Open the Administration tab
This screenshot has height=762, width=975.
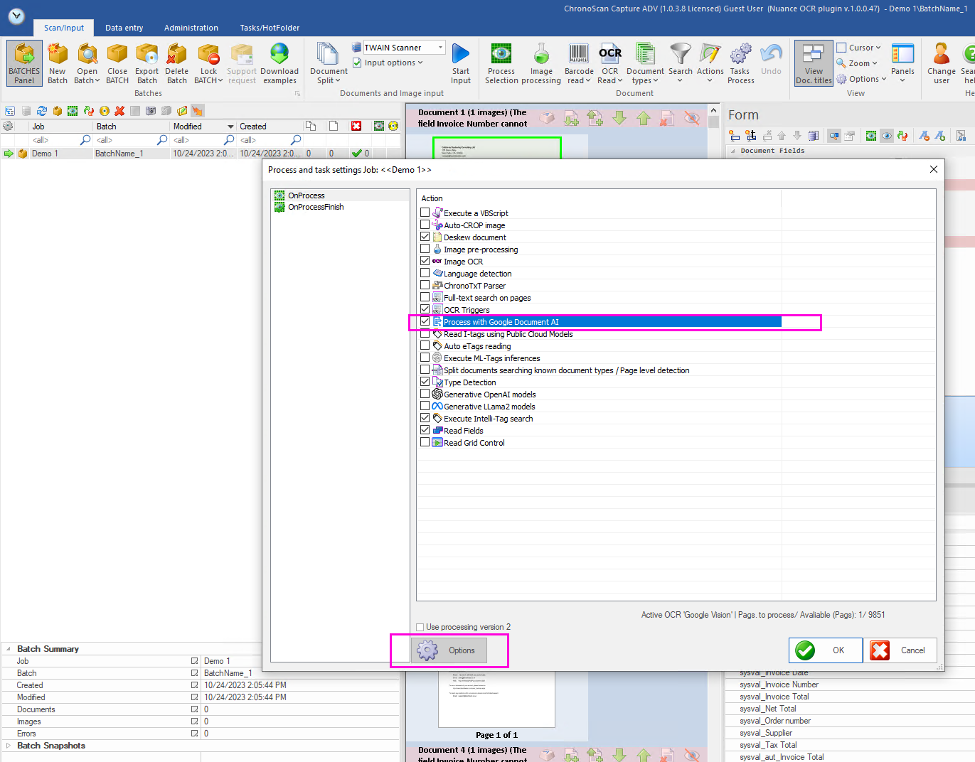click(x=191, y=28)
